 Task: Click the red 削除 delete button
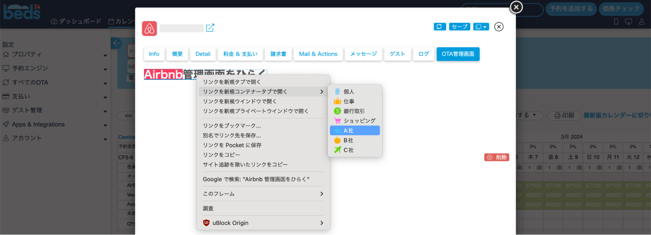(x=497, y=157)
